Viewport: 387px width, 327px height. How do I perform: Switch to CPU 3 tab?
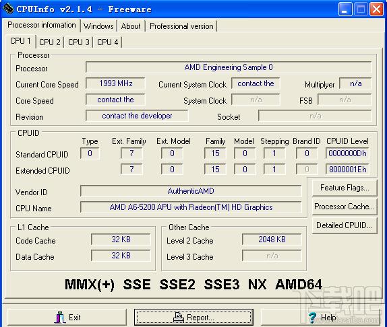tap(78, 42)
